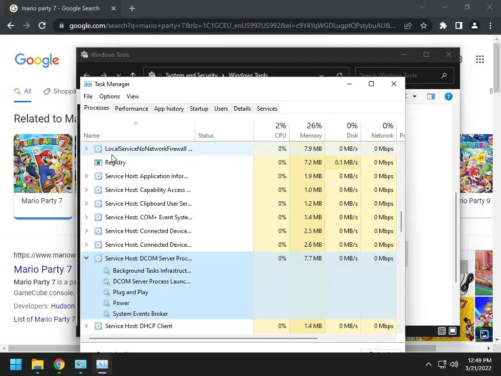Click the Registry process icon
This screenshot has height=376, width=501.
pyautogui.click(x=98, y=163)
